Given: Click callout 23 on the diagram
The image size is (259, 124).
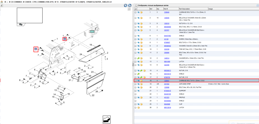Looking at the screenshot, I should [x=92, y=72].
